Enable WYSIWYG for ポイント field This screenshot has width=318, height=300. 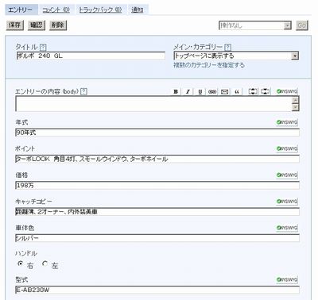coord(287,148)
